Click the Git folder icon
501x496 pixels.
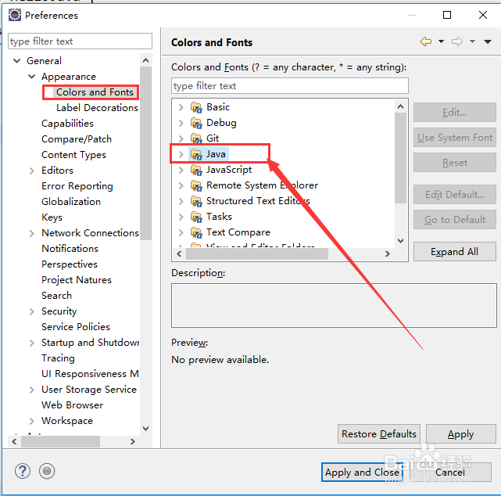195,138
